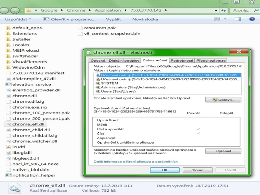This screenshot has width=260, height=195.
Task: Click the Administrators group icon in list
Action: click(98, 87)
